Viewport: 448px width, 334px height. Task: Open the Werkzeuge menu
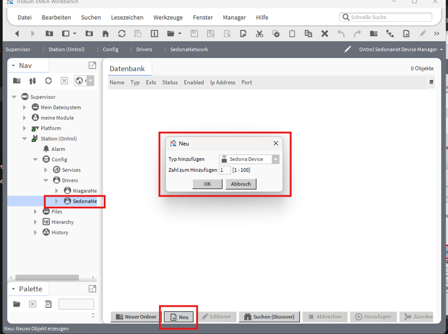[168, 17]
